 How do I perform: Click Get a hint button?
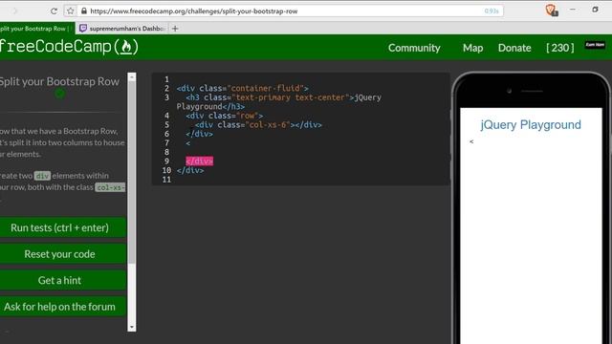pyautogui.click(x=62, y=280)
